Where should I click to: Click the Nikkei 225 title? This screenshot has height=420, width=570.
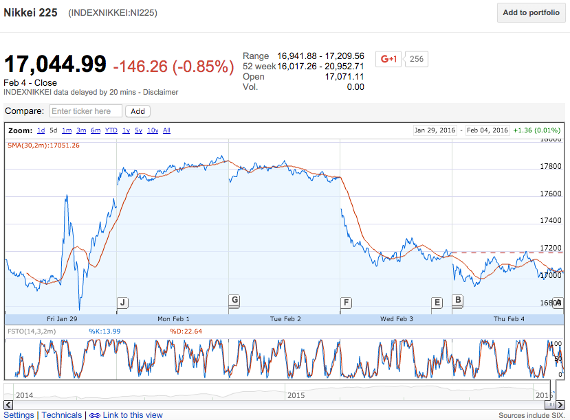30,12
